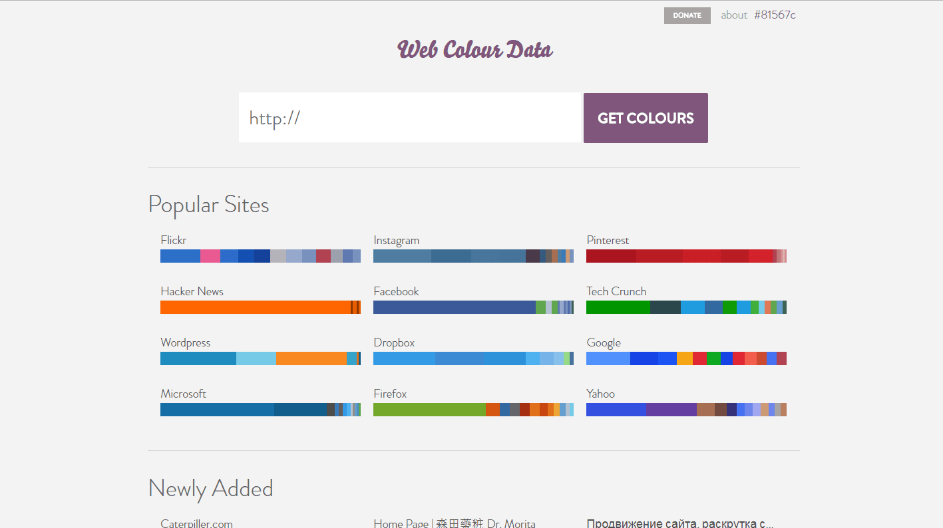
Task: Click the DONATE button
Action: coord(687,15)
